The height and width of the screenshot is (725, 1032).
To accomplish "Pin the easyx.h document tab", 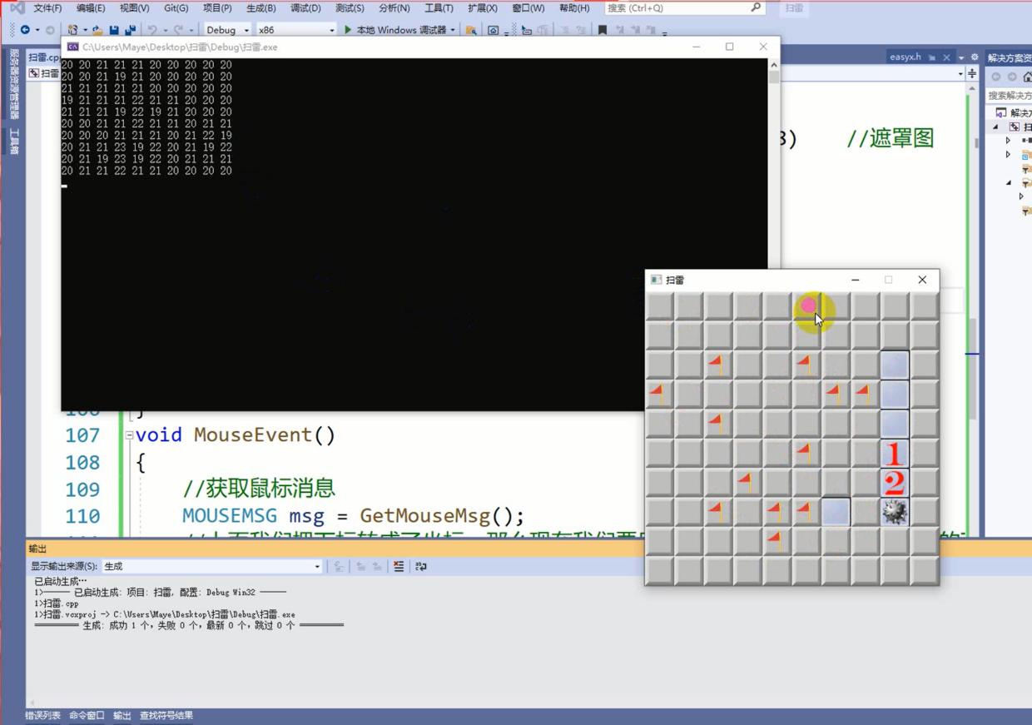I will pos(932,57).
